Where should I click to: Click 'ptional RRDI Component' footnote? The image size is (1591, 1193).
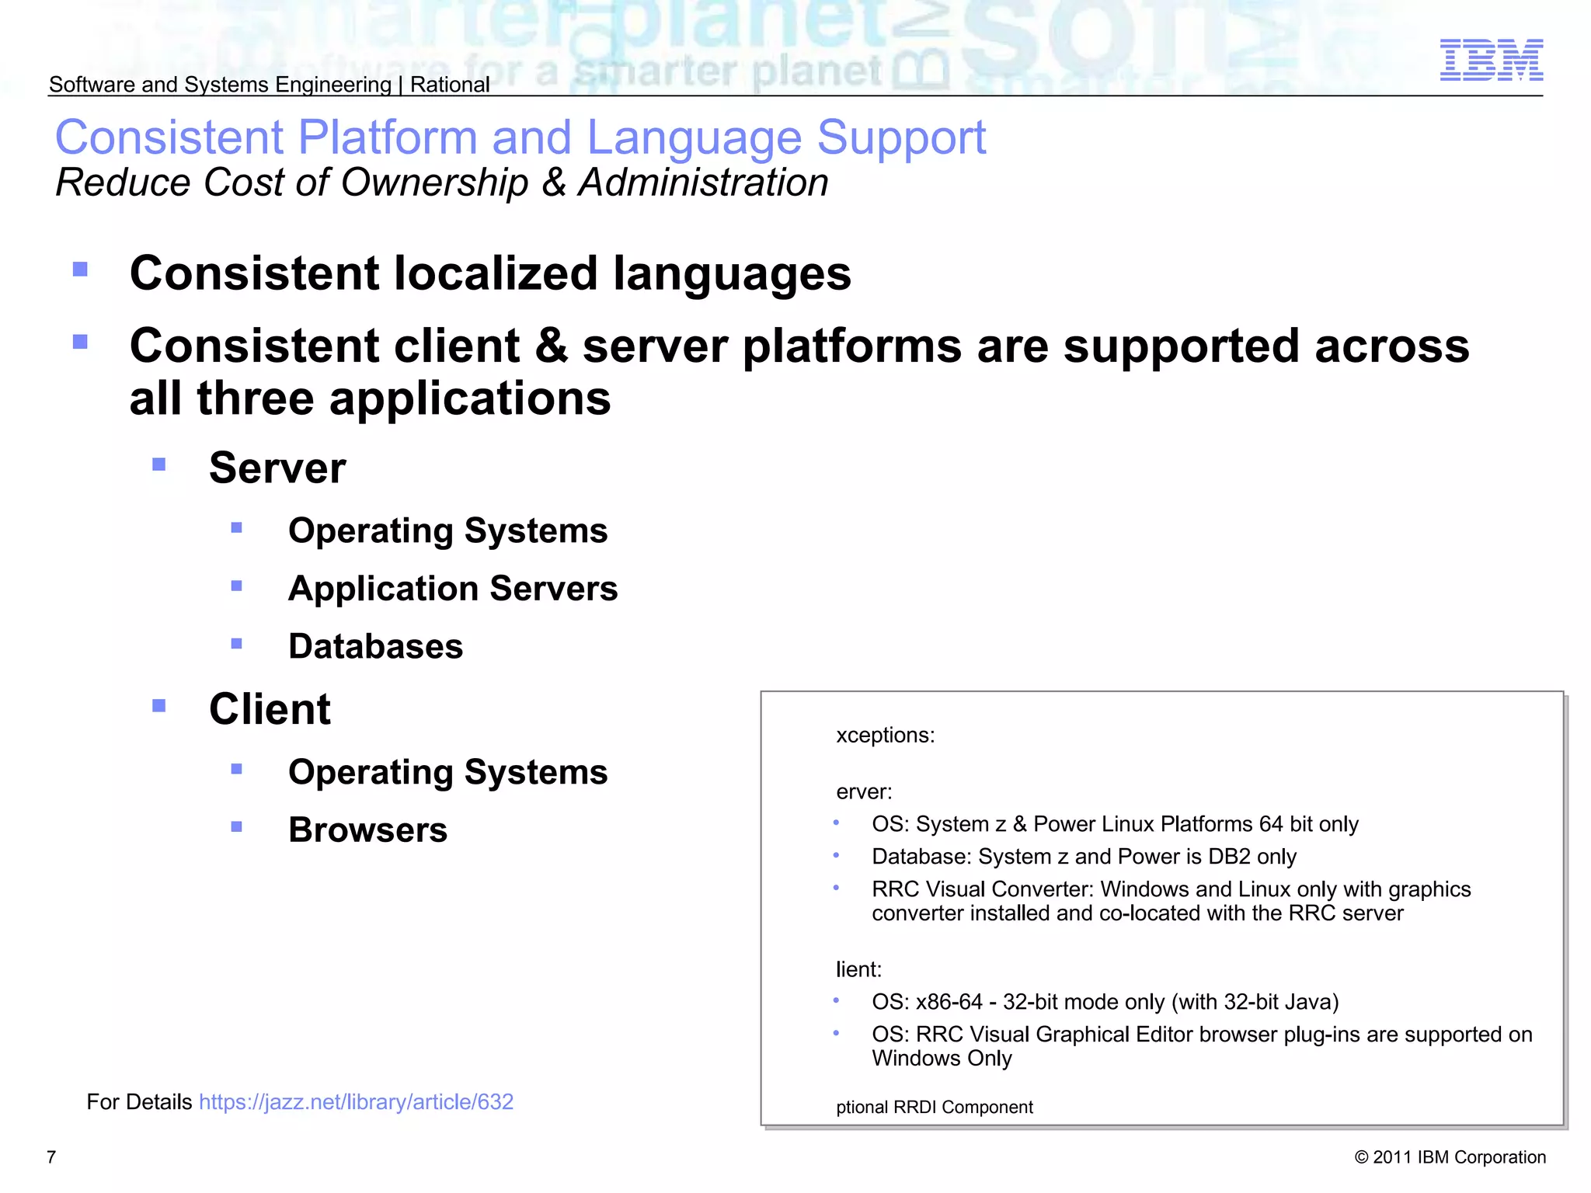point(935,1108)
